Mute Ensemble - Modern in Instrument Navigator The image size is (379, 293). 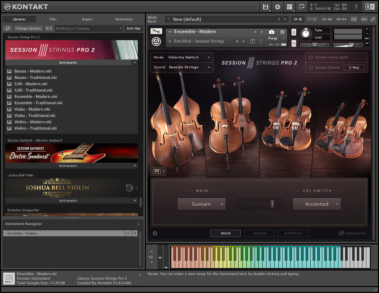coord(134,233)
